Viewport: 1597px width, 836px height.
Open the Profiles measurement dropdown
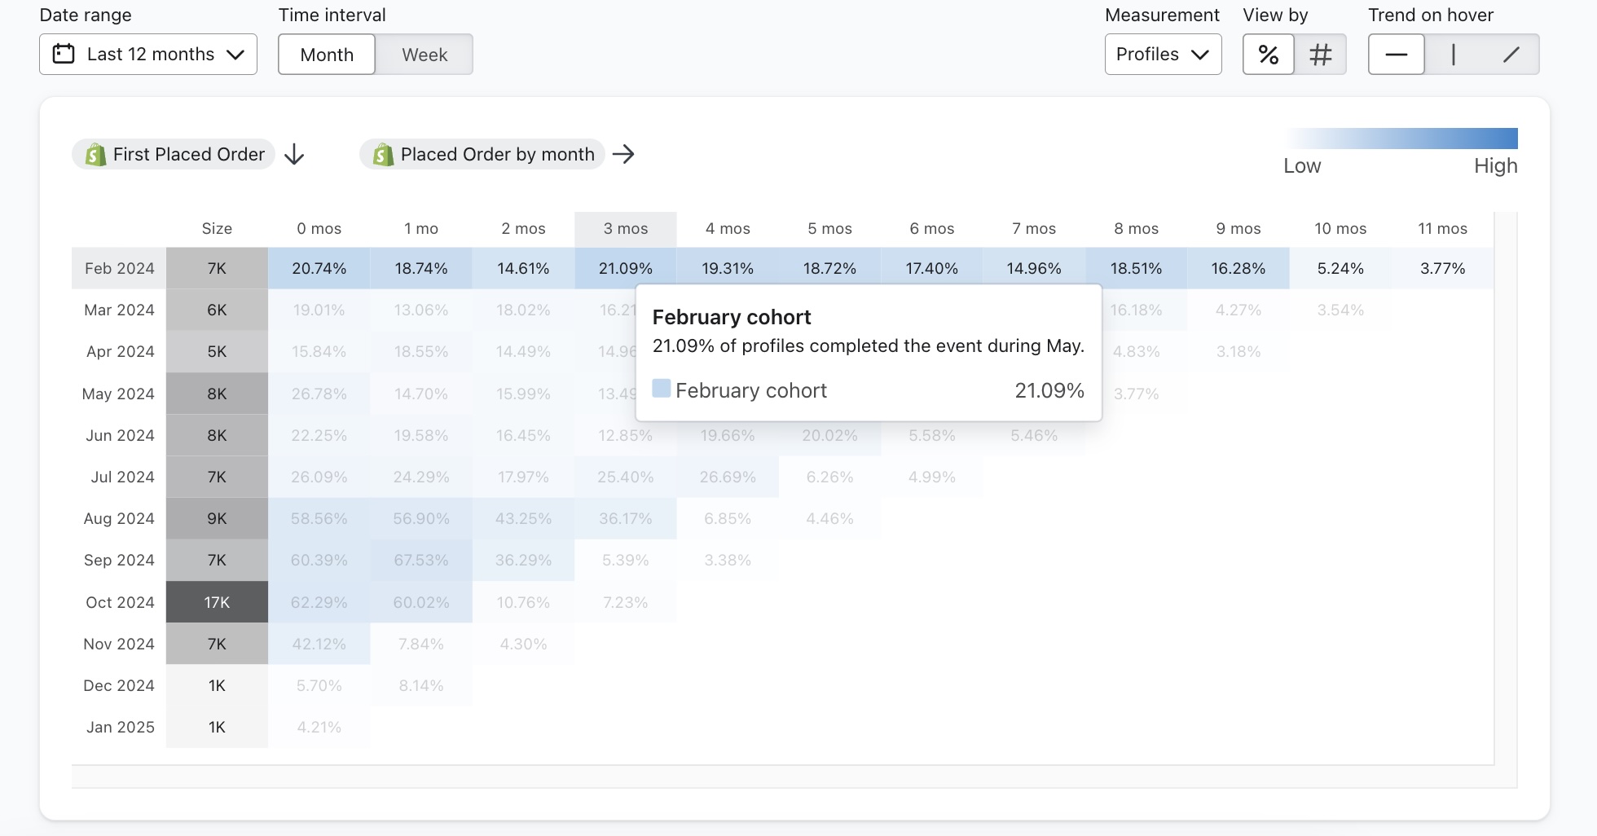(1162, 55)
